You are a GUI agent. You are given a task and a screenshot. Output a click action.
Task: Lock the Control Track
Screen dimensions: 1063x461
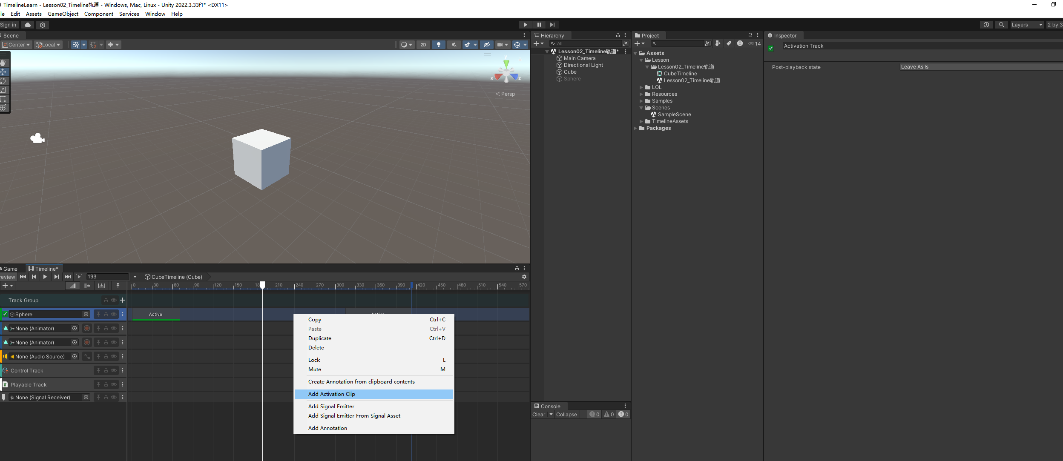(x=106, y=370)
